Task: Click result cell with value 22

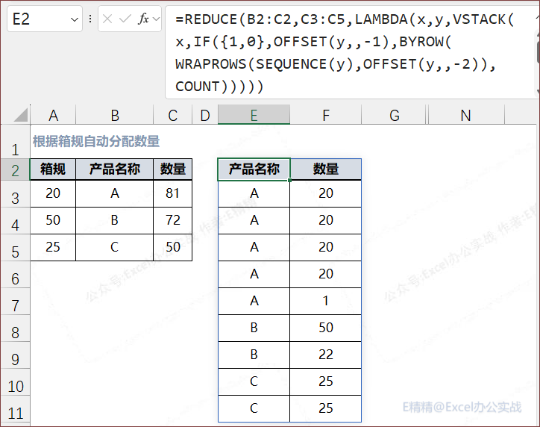Action: click(x=326, y=355)
